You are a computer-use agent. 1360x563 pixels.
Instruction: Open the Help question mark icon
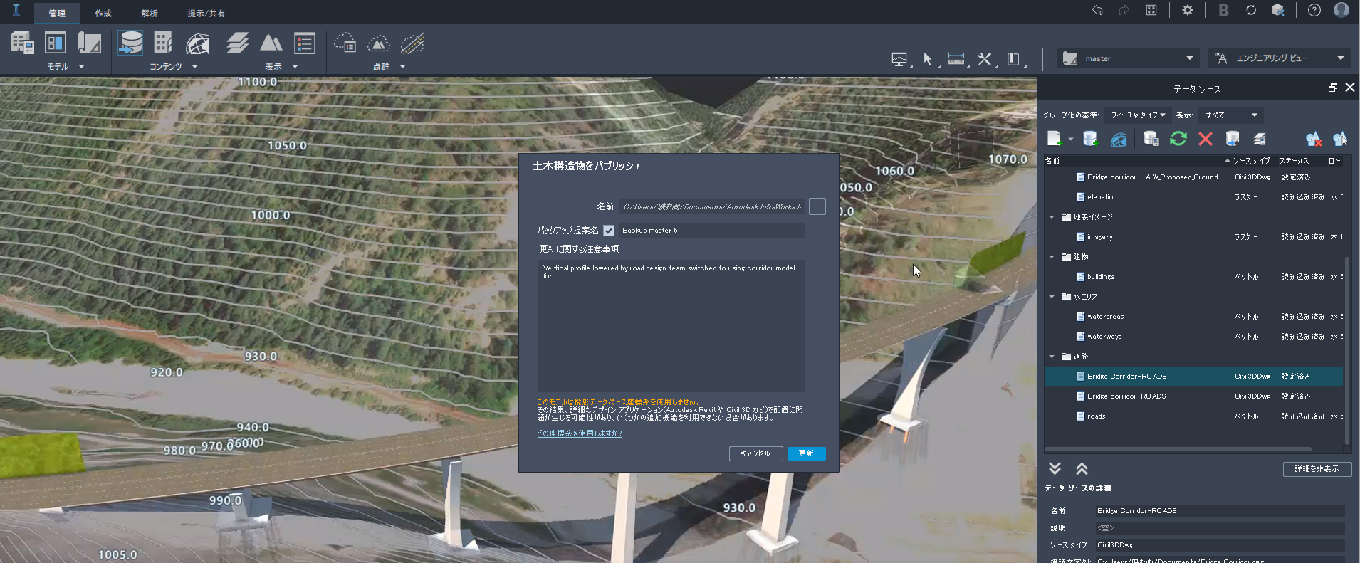(1314, 10)
